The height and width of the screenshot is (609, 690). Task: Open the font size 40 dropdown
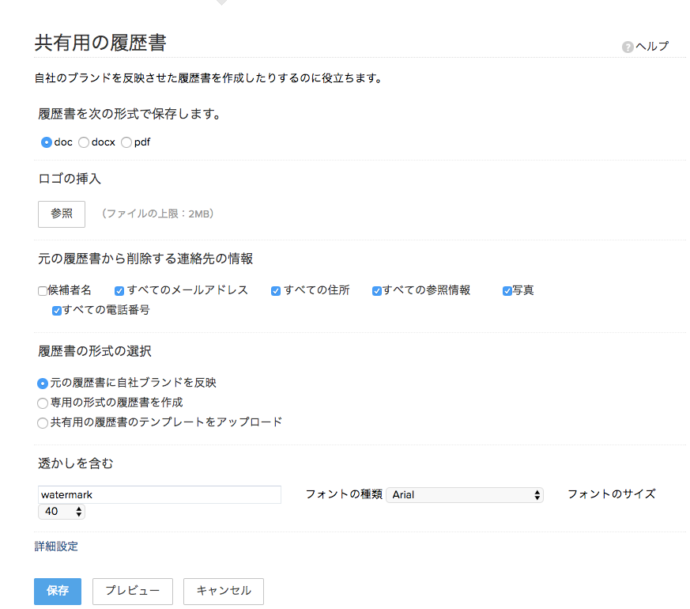coord(62,511)
